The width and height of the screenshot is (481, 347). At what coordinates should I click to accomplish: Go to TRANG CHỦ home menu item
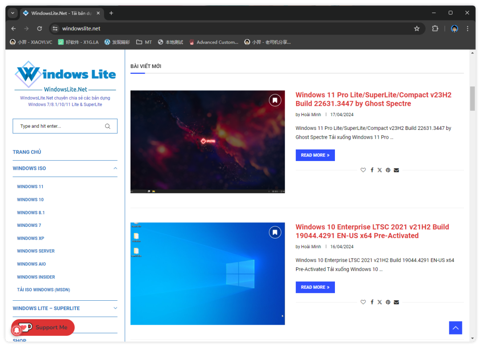(x=27, y=152)
